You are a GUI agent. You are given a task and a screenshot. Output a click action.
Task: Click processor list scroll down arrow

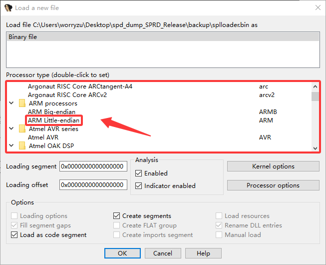coord(315,148)
